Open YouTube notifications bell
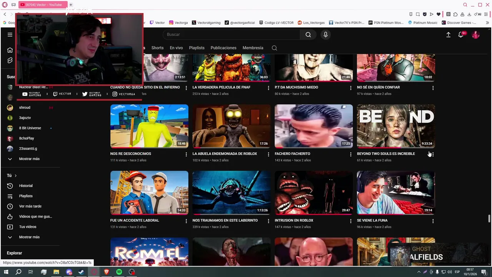The width and height of the screenshot is (492, 277). coord(461,35)
